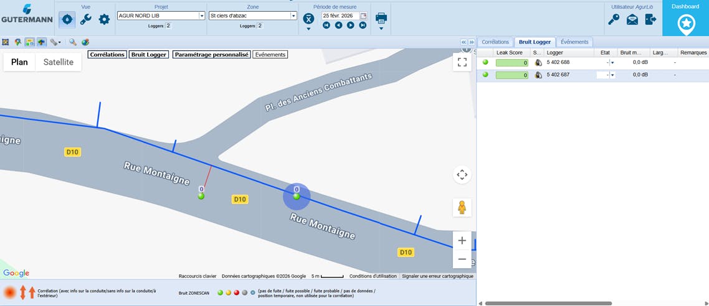Open the wrench tools view
Viewport: 709px width, 306px height.
pos(86,19)
